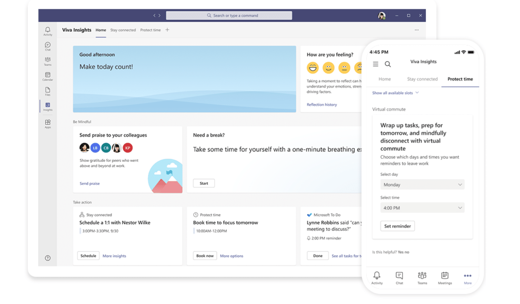Open More in mobile bottom bar
This screenshot has width=520, height=304.
click(468, 278)
